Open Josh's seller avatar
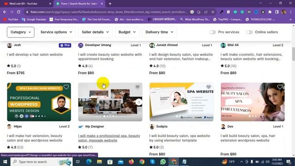 coord(9,45)
